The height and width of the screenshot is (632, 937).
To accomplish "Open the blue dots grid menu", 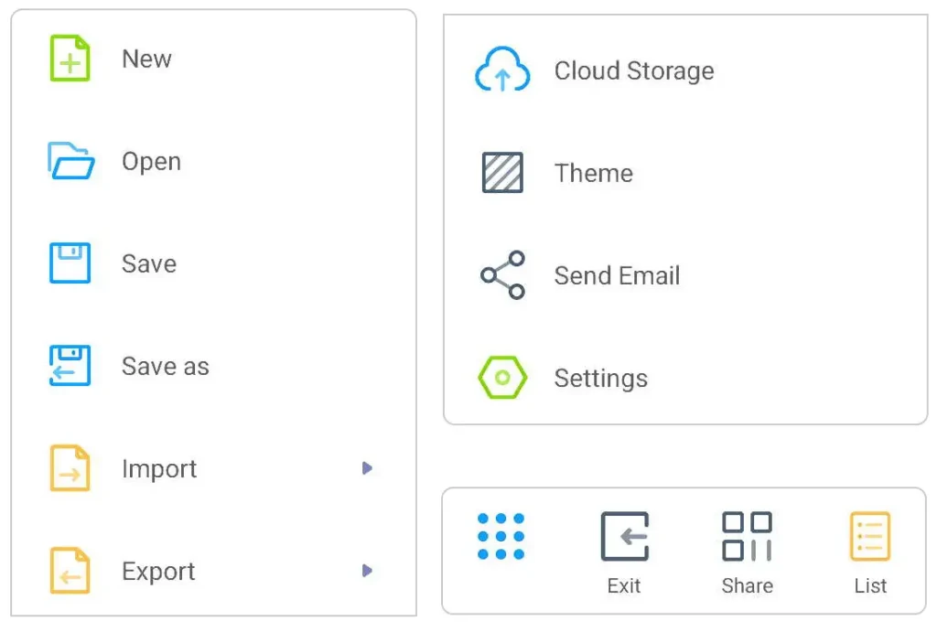I will pyautogui.click(x=501, y=536).
